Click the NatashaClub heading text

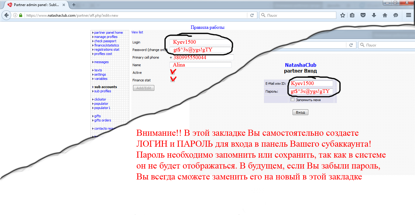(x=300, y=65)
